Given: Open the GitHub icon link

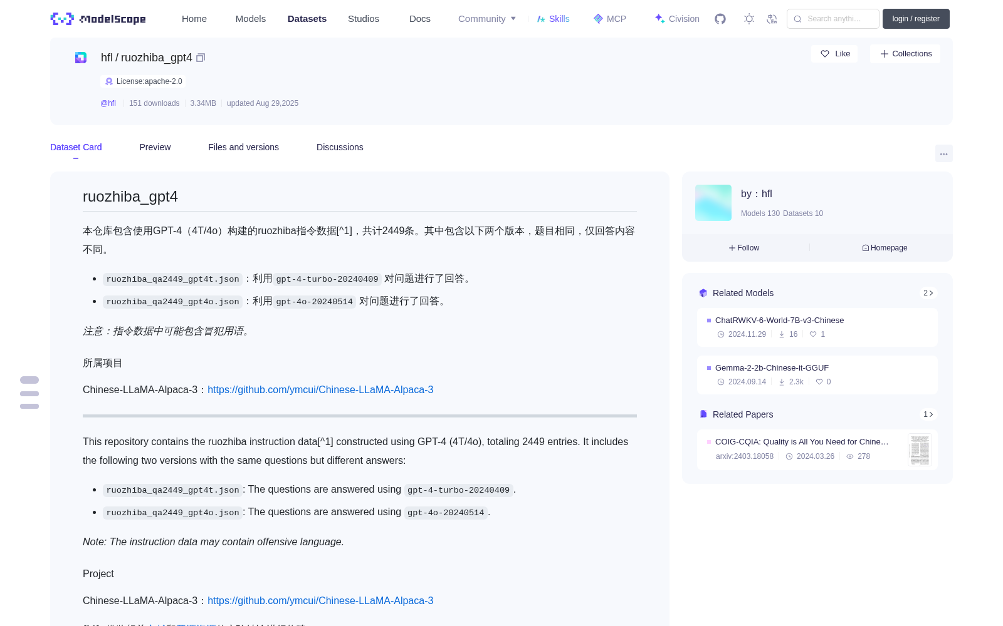Looking at the screenshot, I should tap(720, 19).
